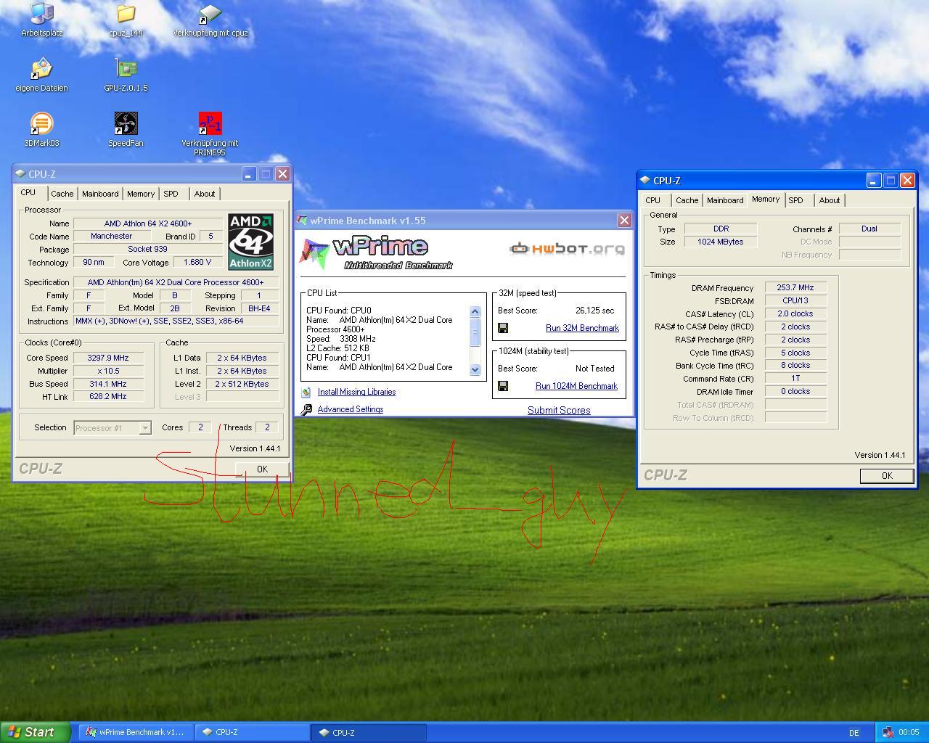Click DRAM Frequency value 253.7 MHz
This screenshot has height=743, width=929.
[x=795, y=287]
